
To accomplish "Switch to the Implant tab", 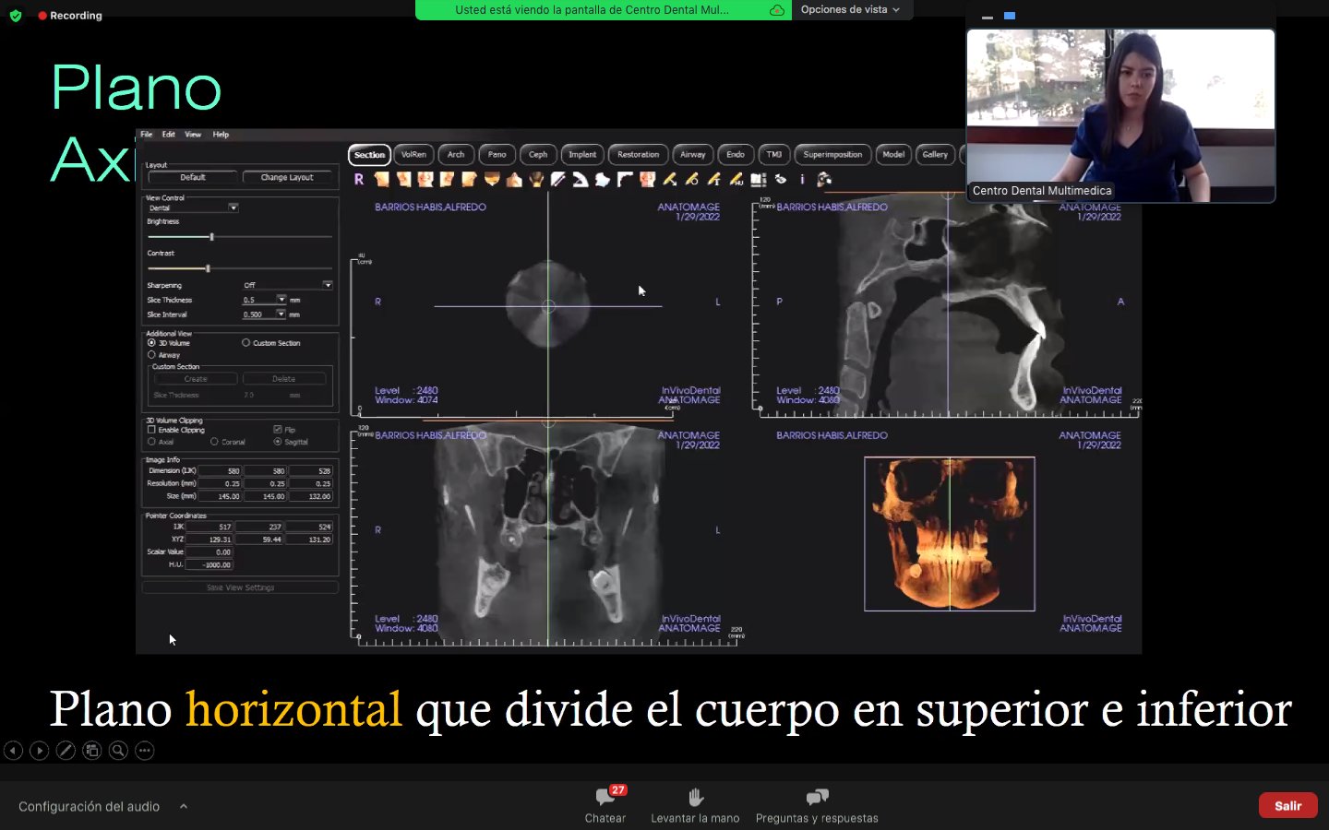I will point(582,155).
